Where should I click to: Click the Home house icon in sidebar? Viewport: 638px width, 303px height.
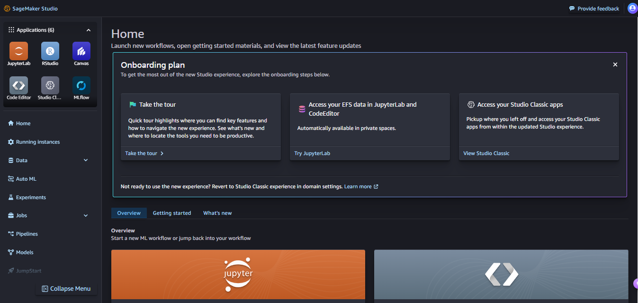click(x=11, y=123)
